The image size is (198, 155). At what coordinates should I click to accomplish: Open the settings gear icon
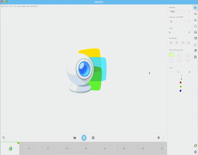(195, 152)
